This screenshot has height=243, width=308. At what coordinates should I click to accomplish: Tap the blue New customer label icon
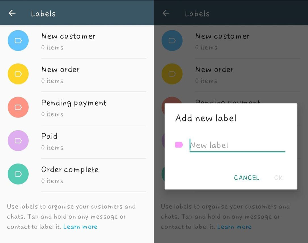click(18, 41)
